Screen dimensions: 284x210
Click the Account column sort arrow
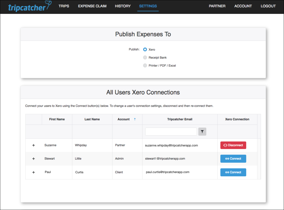pos(135,119)
